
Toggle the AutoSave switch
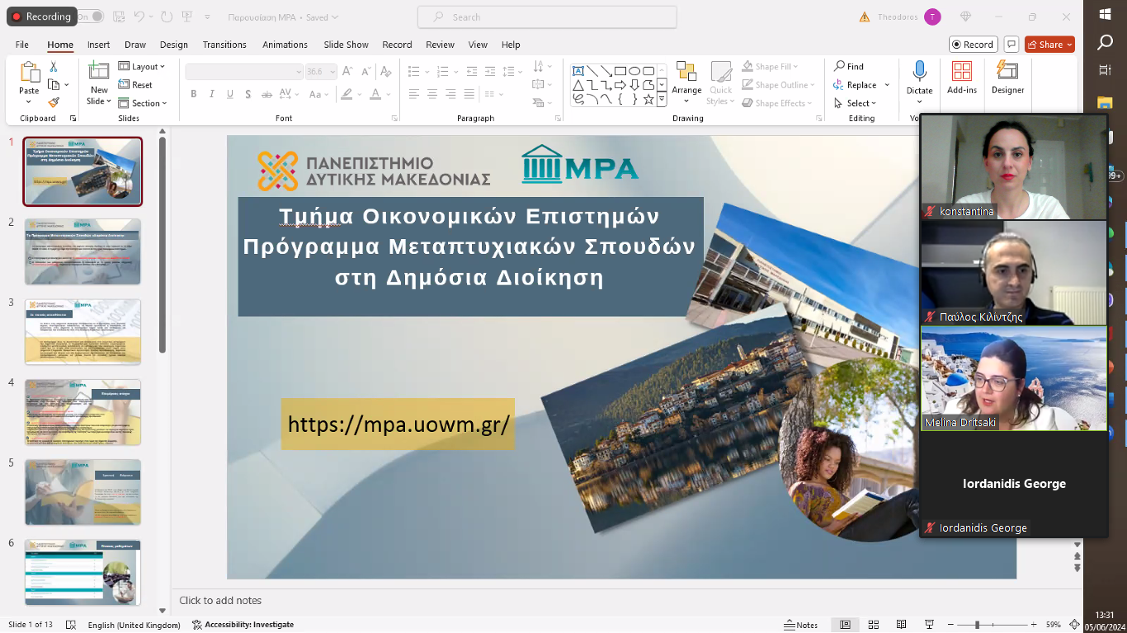pyautogui.click(x=90, y=16)
